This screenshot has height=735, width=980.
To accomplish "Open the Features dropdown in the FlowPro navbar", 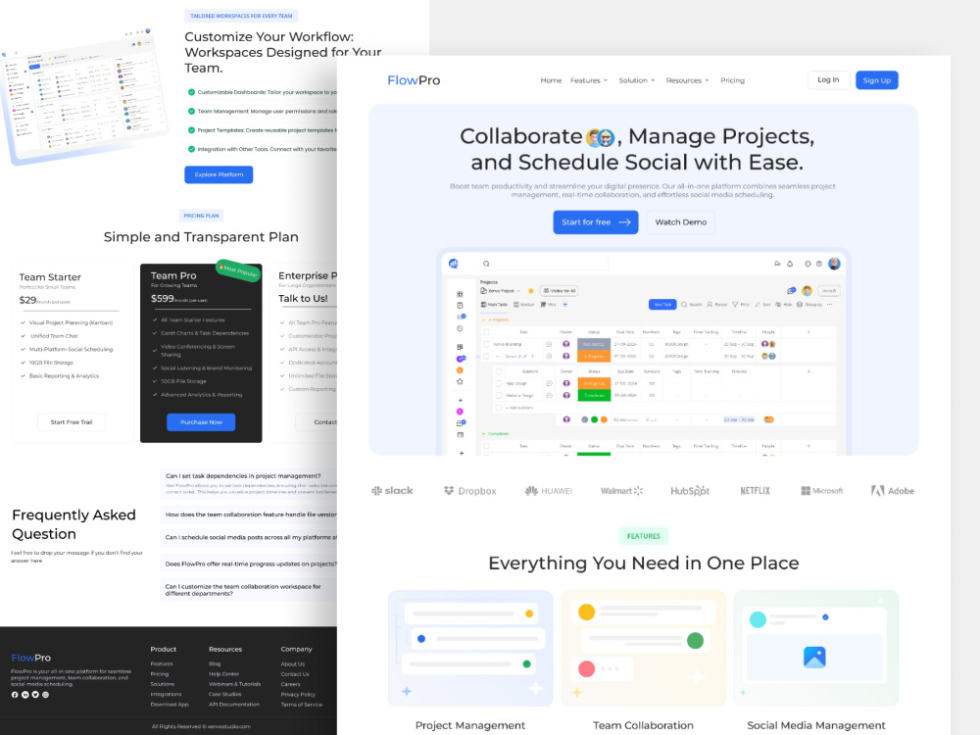I will tap(589, 80).
